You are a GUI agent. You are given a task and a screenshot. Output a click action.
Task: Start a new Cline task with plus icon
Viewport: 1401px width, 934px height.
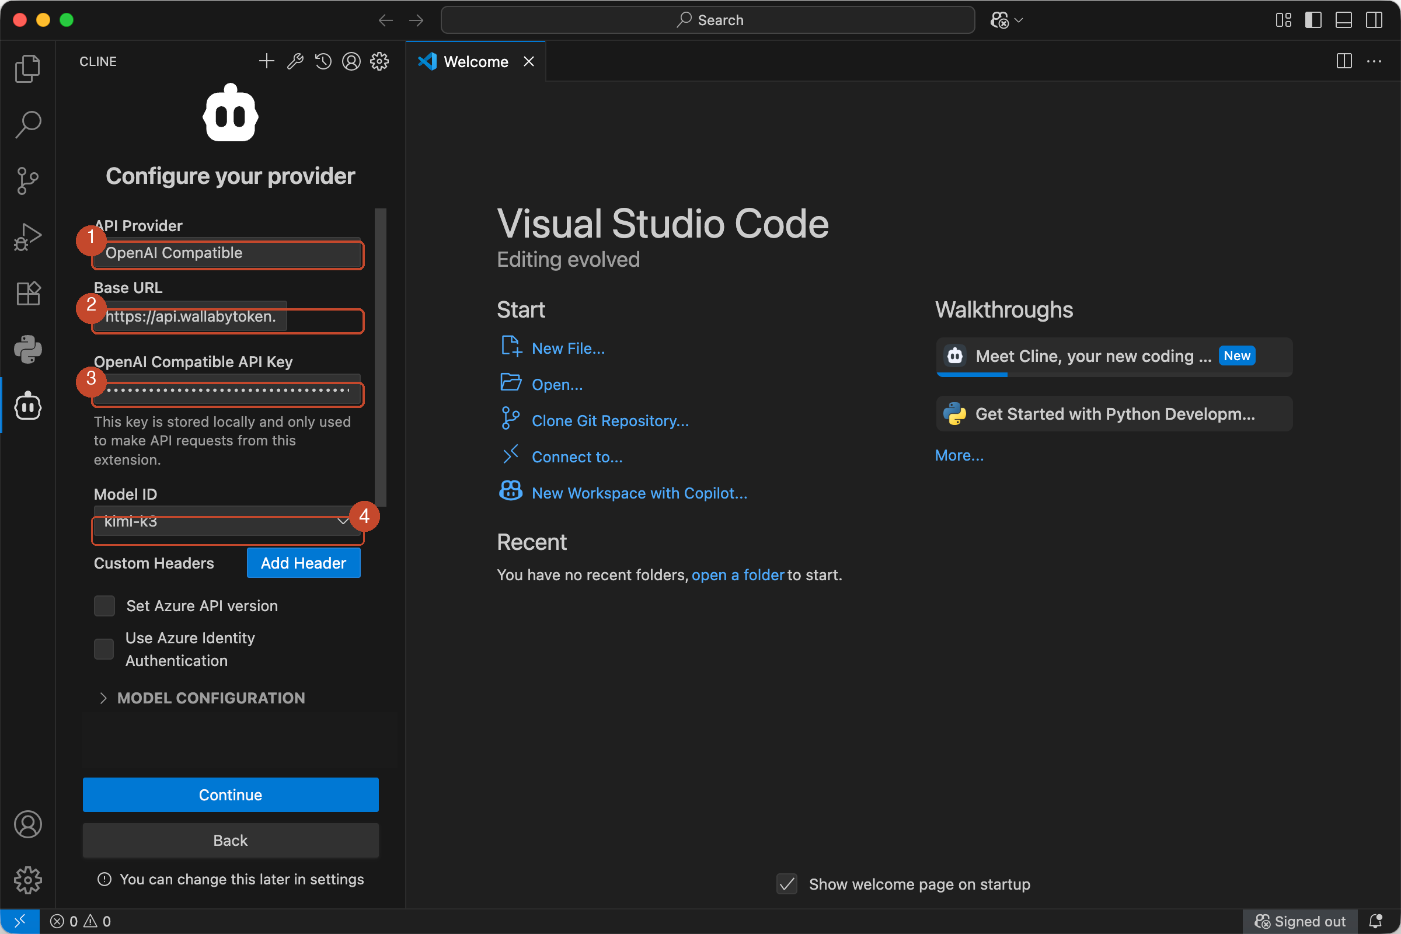click(x=266, y=61)
